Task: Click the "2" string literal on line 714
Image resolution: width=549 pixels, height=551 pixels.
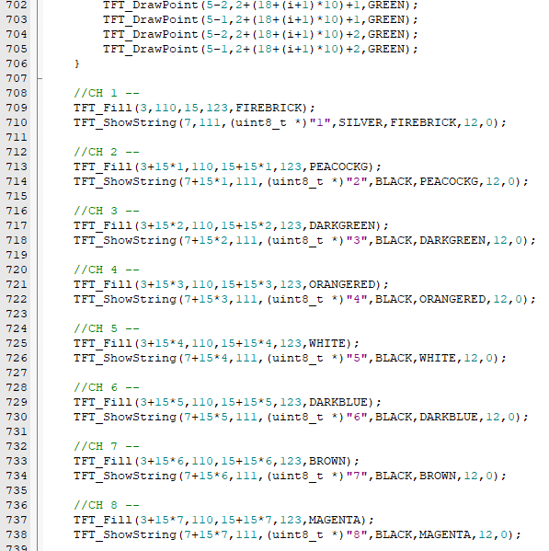Action: tap(357, 181)
